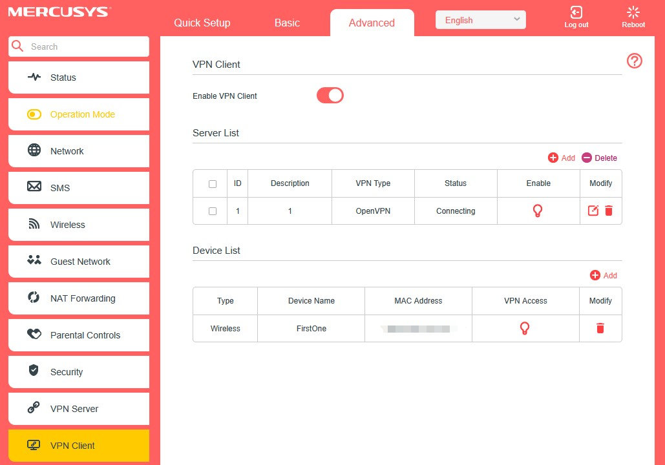Switch to the Quick Setup tab
The height and width of the screenshot is (465, 665).
(202, 23)
